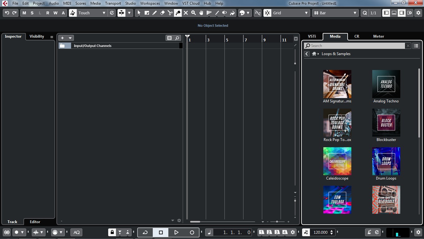Click the transport Stop button
The image size is (424, 239).
(161, 232)
